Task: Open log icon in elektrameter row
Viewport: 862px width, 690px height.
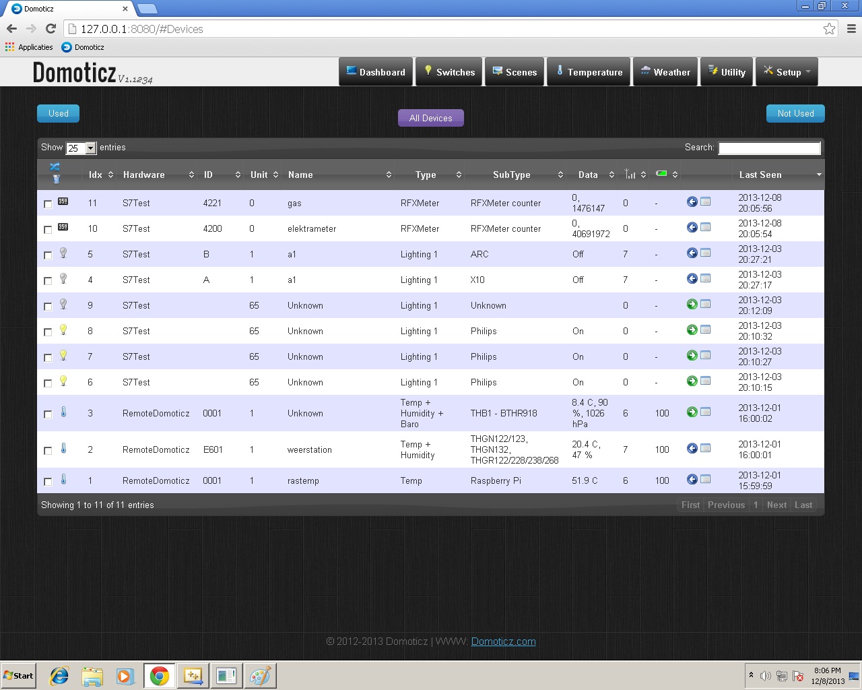Action: click(705, 227)
